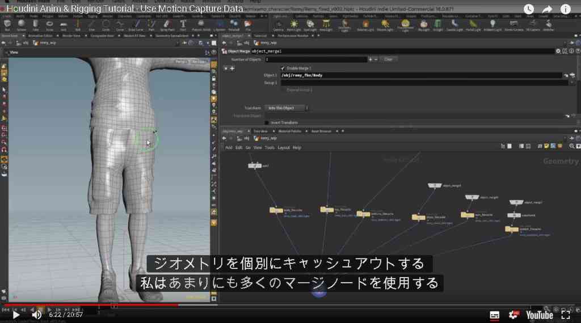The width and height of the screenshot is (581, 323).
Task: Click the Object 1 path input field
Action: [421, 75]
